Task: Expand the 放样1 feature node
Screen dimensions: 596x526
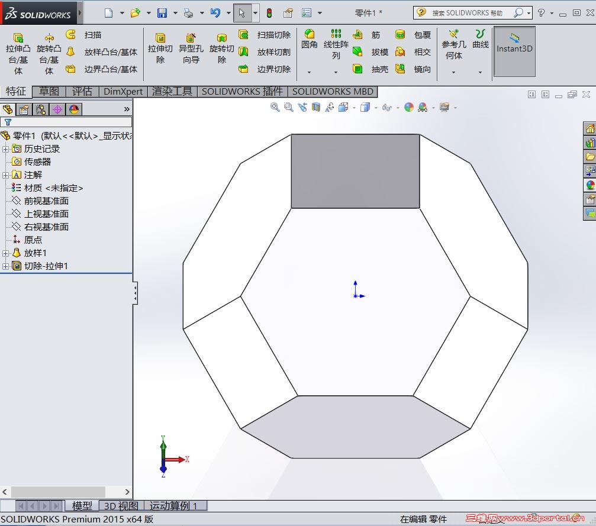Action: point(5,253)
